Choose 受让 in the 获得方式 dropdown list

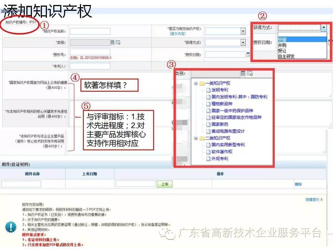282,51
